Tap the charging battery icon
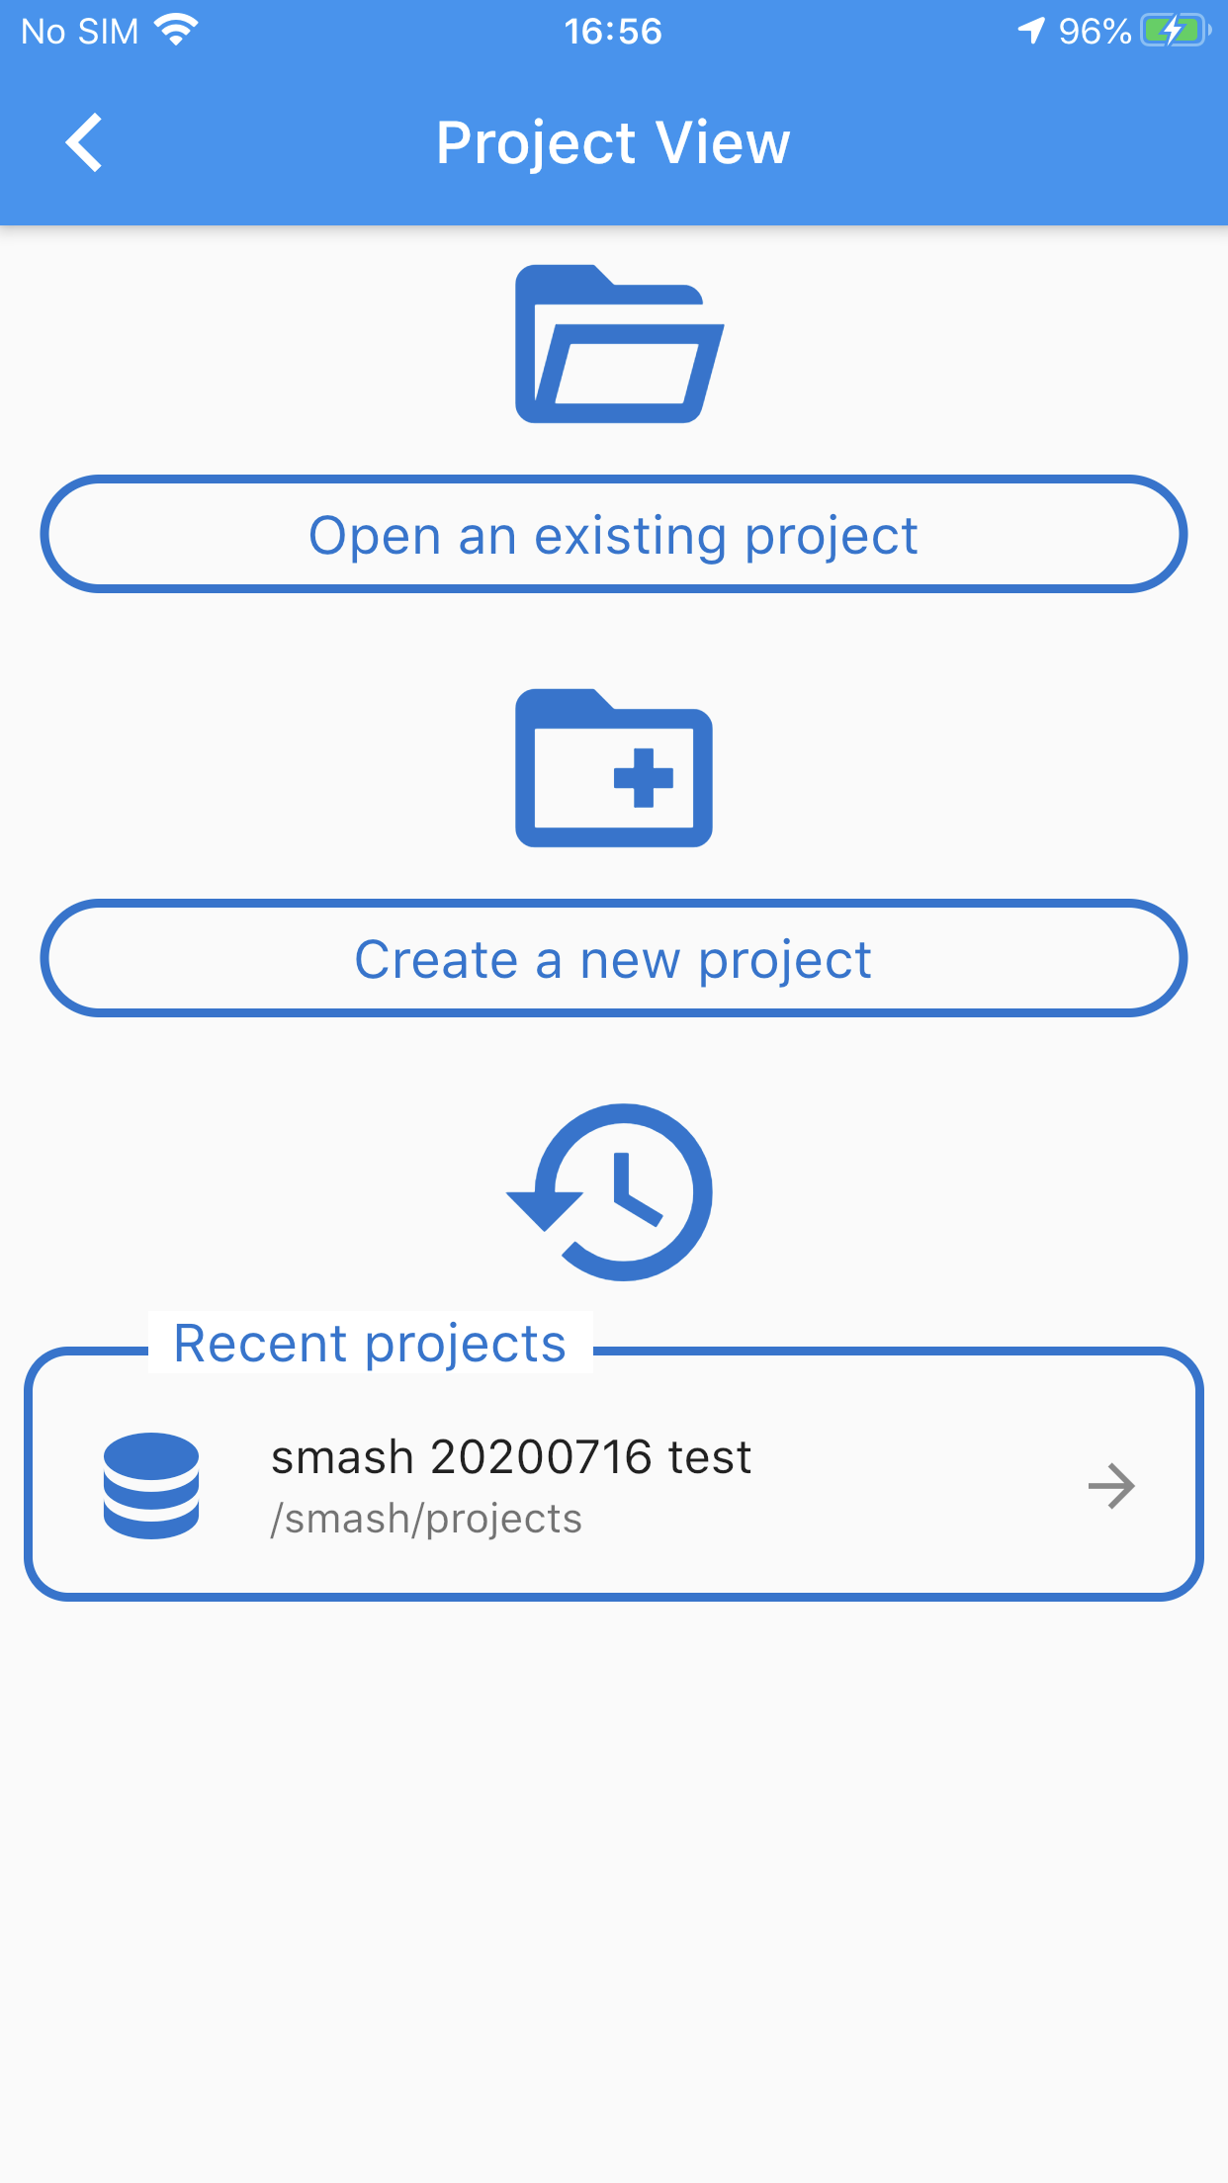Screen dimensions: 1228x2183 (1177, 31)
